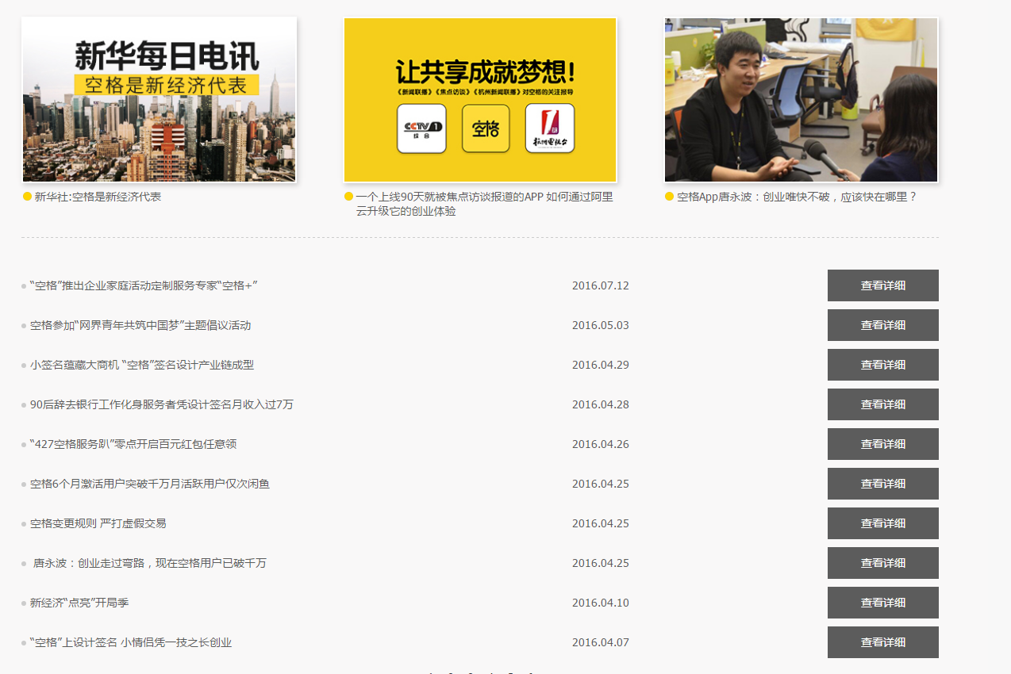Click the date 2016.04.10
Screen dimensions: 1011x674
tap(601, 603)
